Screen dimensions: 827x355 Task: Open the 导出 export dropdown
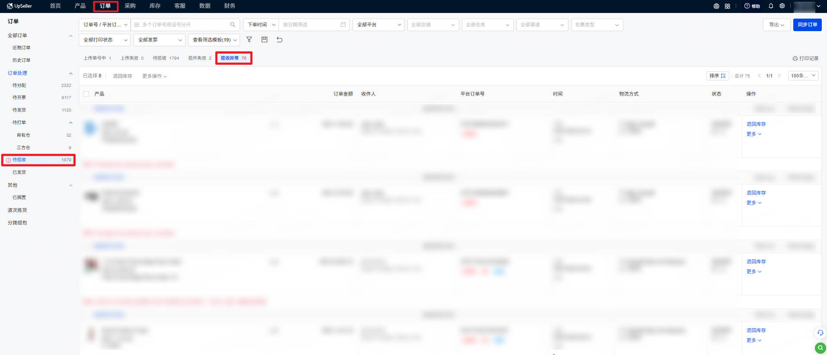point(776,25)
